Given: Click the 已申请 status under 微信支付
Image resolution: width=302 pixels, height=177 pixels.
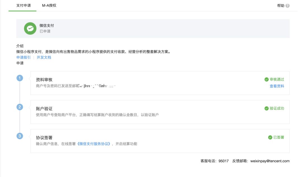Looking at the screenshot, I should pyautogui.click(x=45, y=31).
